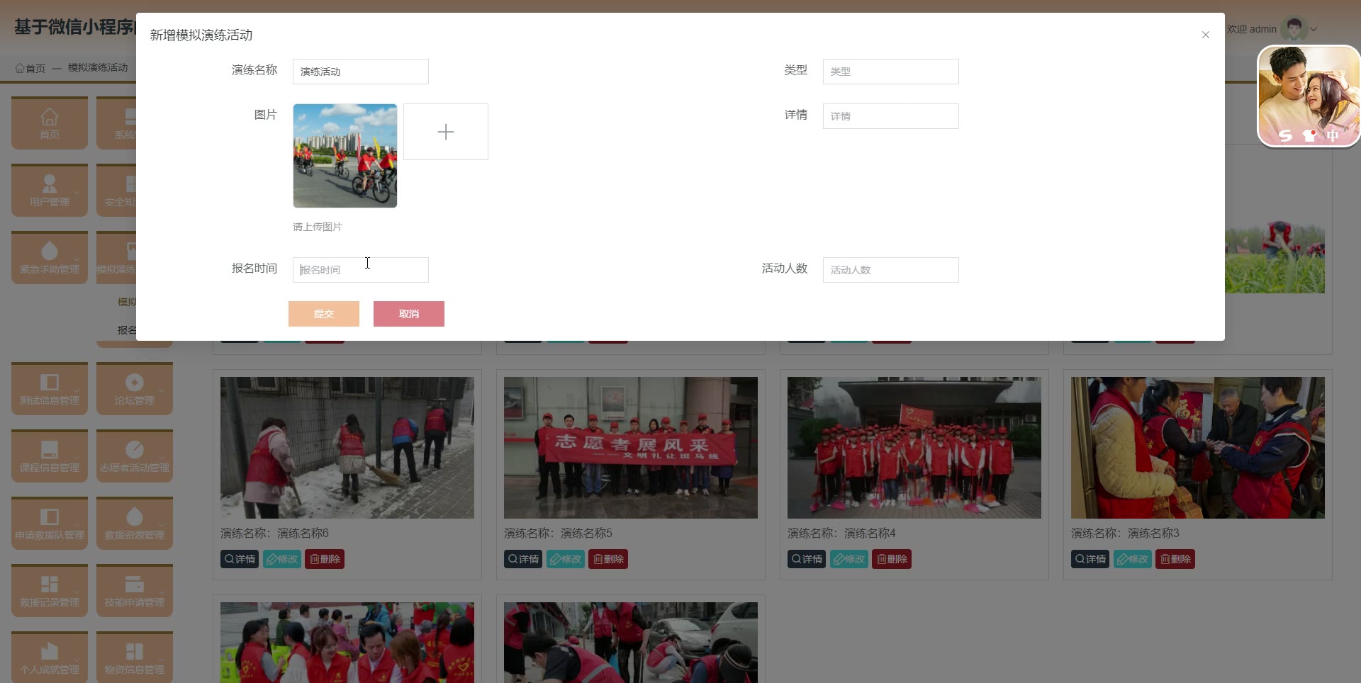
Task: Open the partly covered 系统 sidebar tile
Action: (x=117, y=123)
